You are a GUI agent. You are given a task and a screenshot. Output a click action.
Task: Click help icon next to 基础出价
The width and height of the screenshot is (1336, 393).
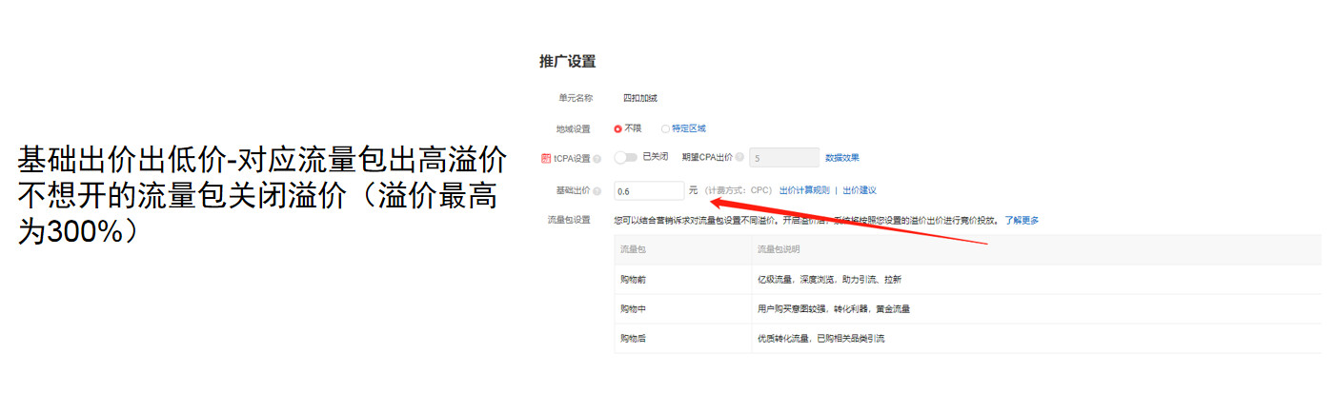[x=597, y=191]
